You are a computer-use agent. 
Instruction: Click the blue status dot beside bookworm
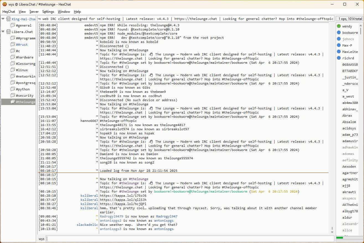point(339,33)
